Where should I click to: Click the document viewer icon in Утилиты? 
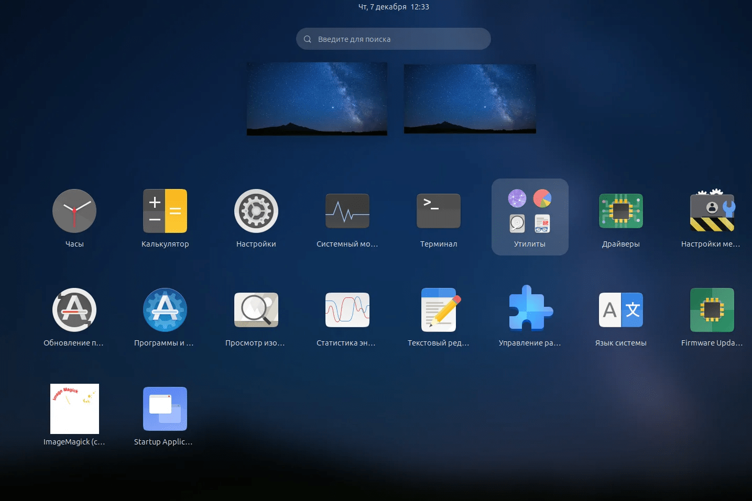(542, 224)
